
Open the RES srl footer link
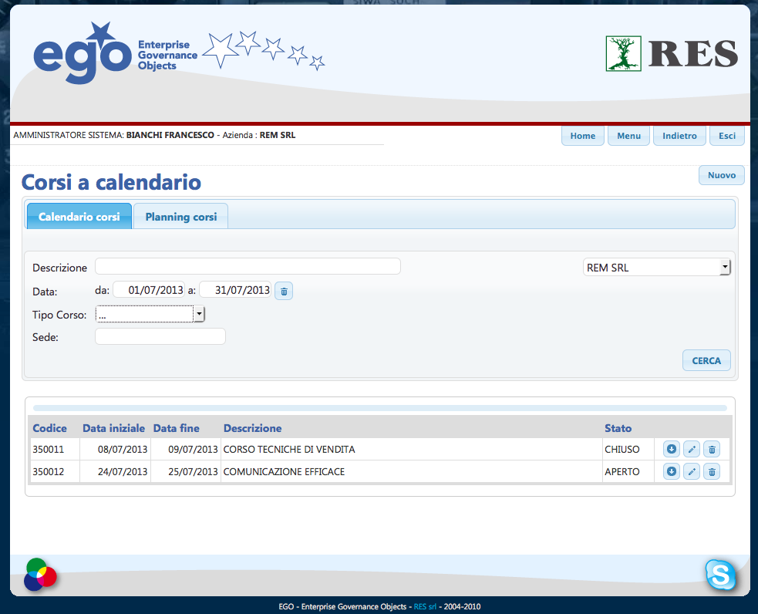tap(425, 607)
